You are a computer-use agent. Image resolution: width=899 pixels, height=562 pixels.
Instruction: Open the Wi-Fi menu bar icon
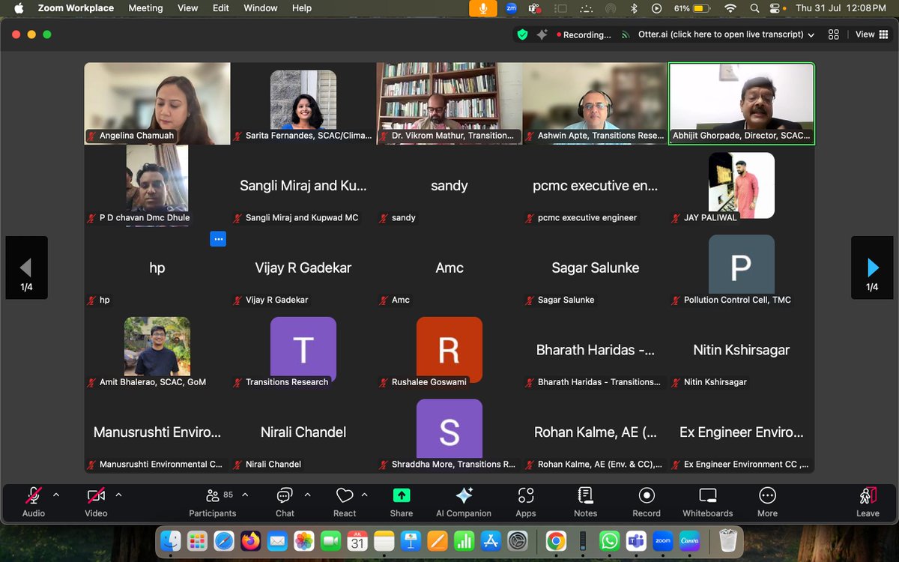730,8
